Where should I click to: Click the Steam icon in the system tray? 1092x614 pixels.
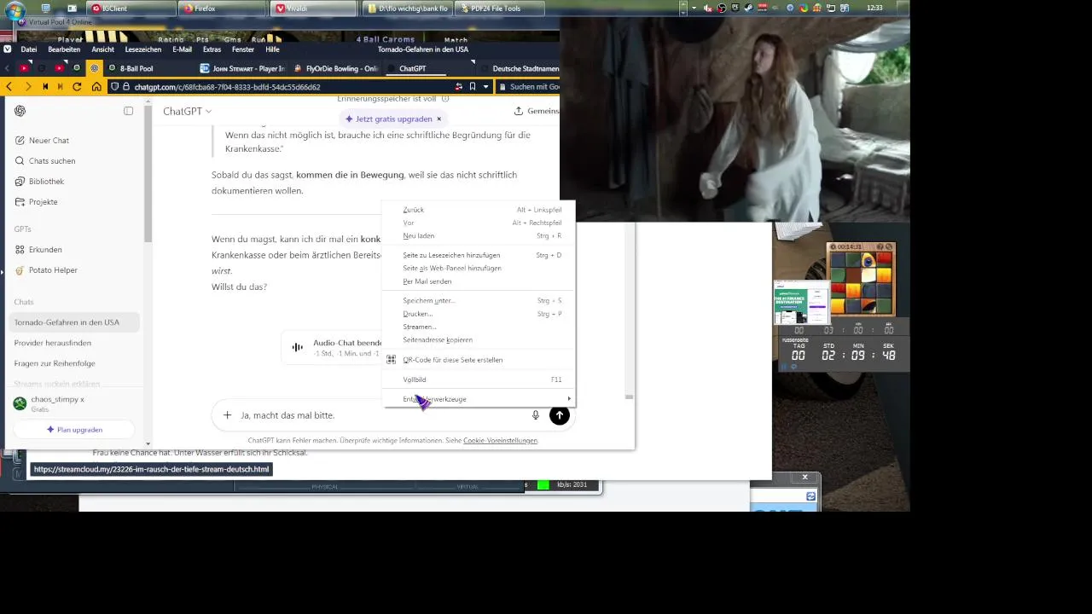coord(748,9)
